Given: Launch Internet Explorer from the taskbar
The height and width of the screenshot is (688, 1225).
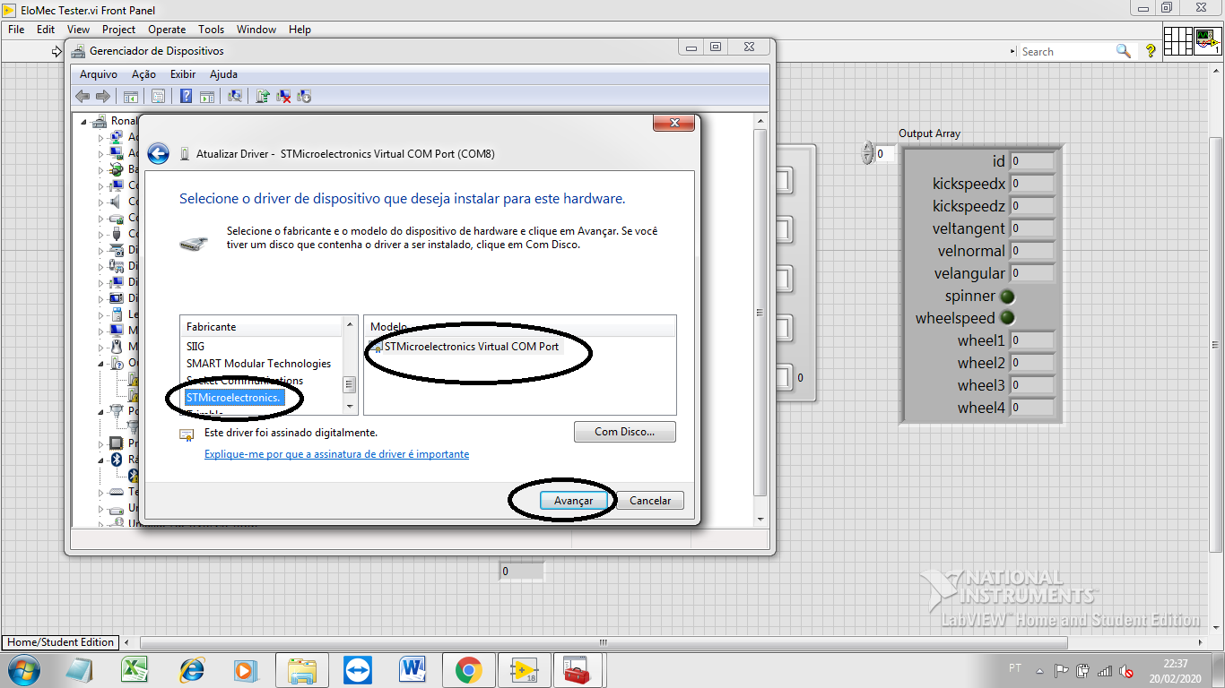Looking at the screenshot, I should pyautogui.click(x=191, y=669).
